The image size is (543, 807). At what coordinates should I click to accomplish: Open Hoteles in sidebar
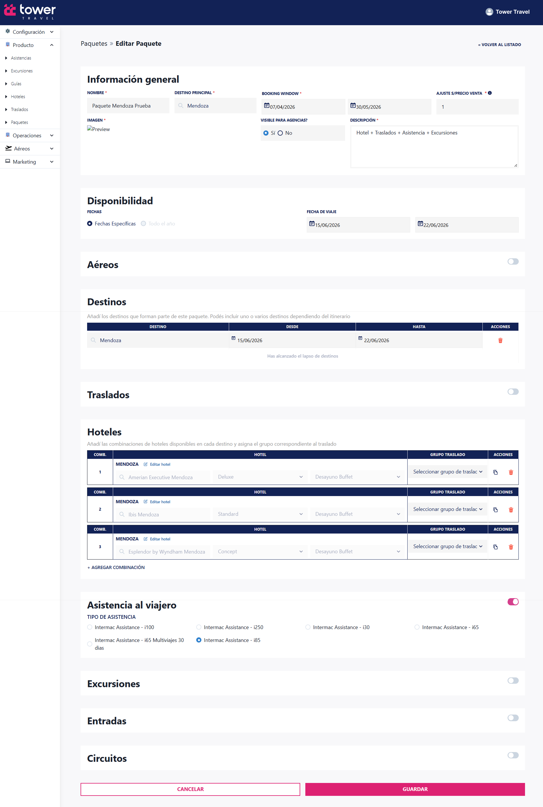click(18, 96)
